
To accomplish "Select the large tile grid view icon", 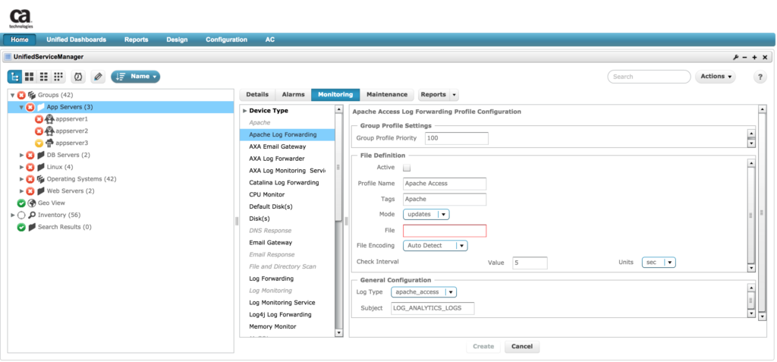I will pos(30,77).
